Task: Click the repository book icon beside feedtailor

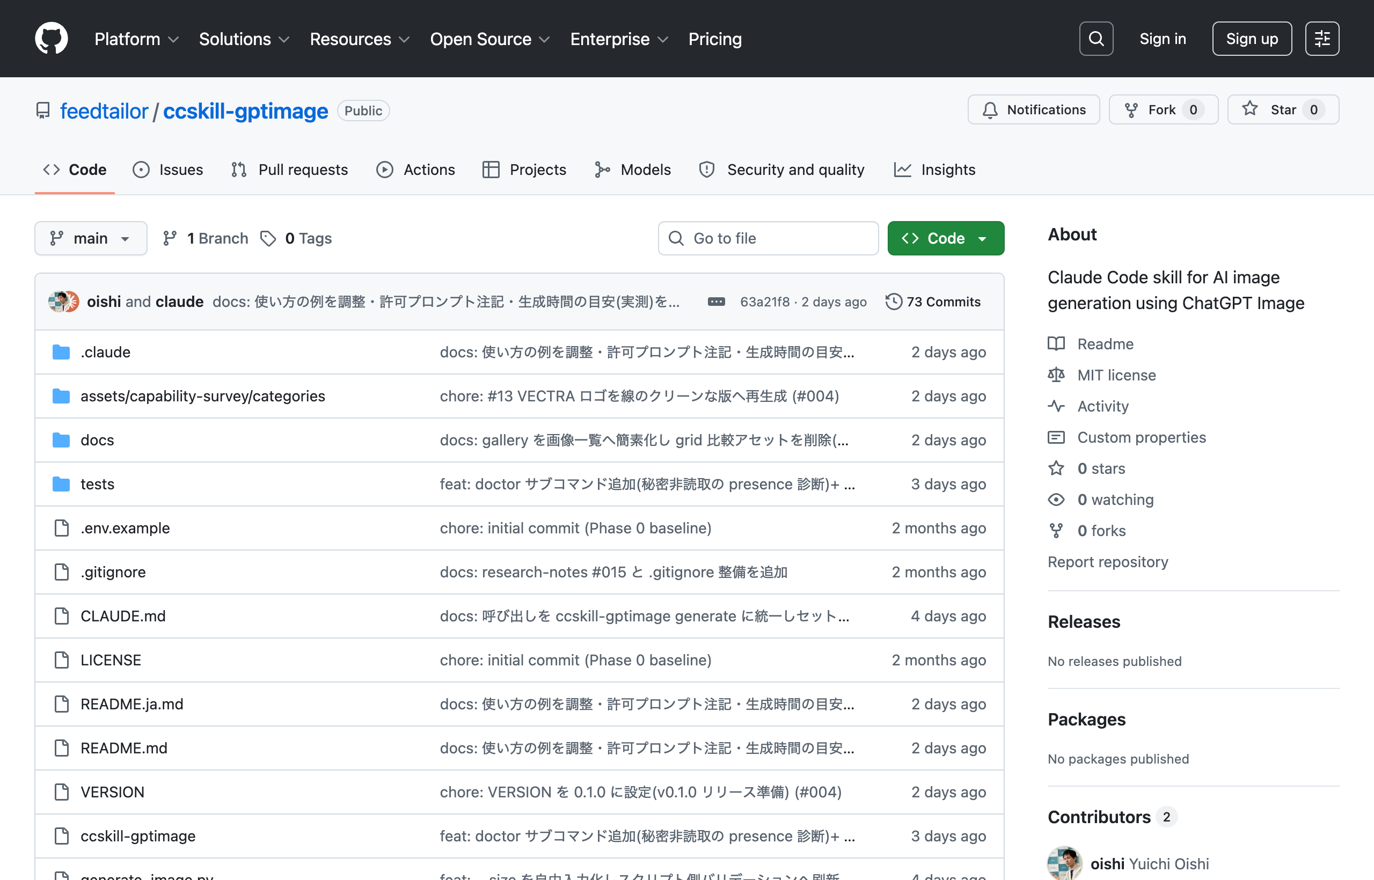Action: (43, 111)
